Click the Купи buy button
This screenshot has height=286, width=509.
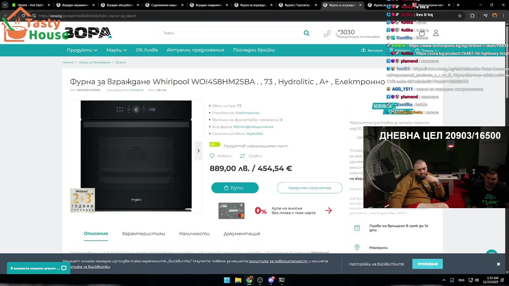click(235, 188)
